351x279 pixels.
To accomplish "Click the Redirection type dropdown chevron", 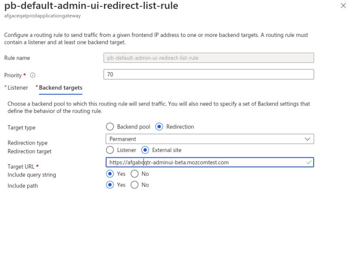I will click(308, 139).
